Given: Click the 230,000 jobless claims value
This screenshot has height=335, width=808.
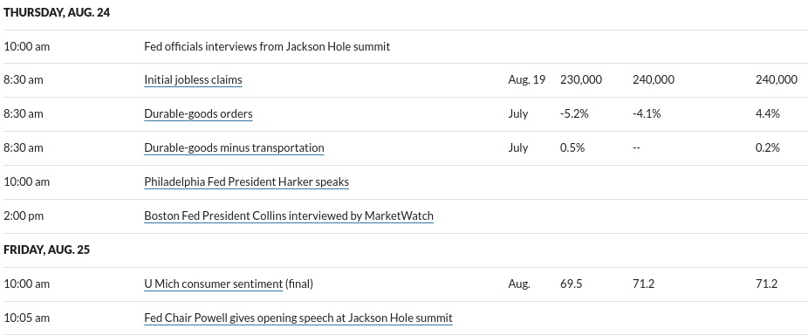Looking at the screenshot, I should pyautogui.click(x=581, y=79).
